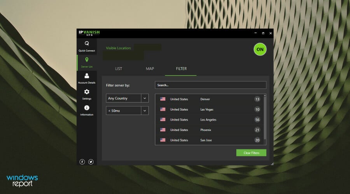Open the Quick Connect panel
The height and width of the screenshot is (194, 350).
coord(87,46)
